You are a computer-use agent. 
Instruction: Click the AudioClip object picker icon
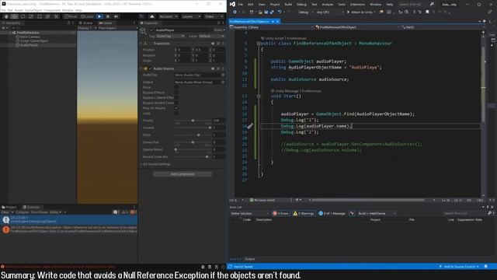coord(223,75)
